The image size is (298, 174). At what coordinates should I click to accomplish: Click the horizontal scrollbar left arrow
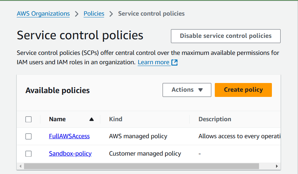[20, 166]
